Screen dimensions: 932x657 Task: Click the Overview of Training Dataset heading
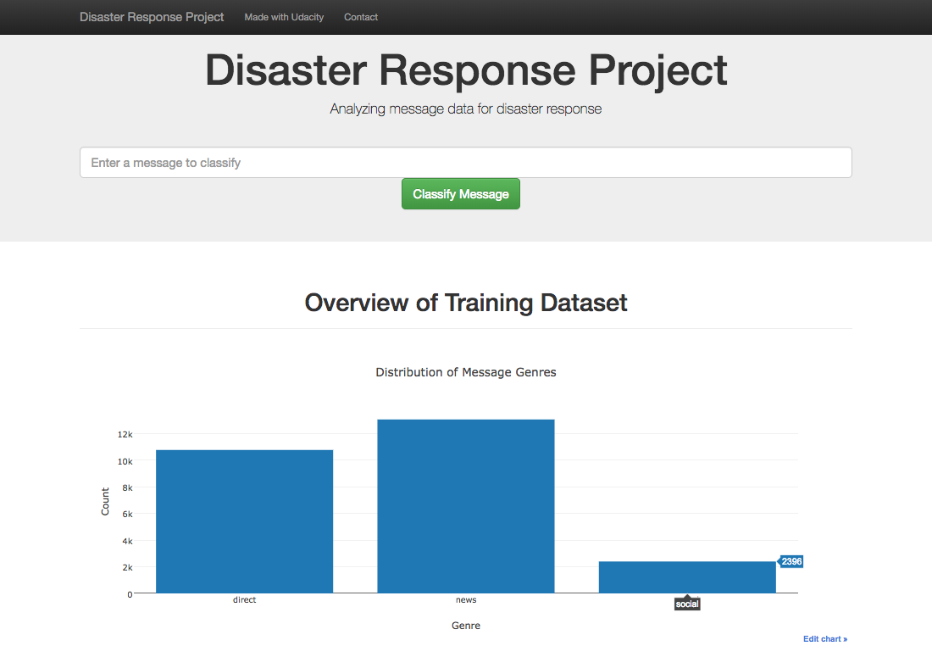465,303
